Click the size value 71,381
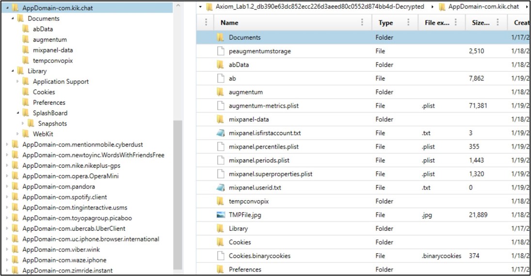 pos(478,106)
